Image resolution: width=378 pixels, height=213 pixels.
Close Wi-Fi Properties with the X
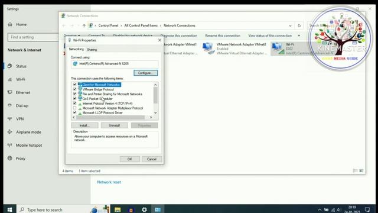coord(159,40)
